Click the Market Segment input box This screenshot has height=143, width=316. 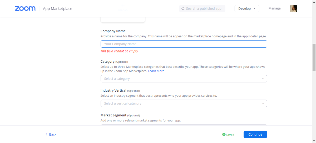[184, 125]
